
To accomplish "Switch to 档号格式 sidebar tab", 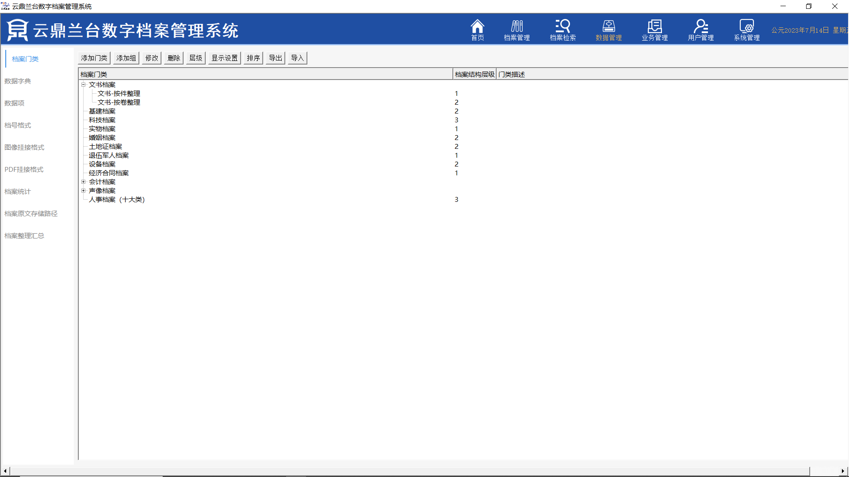I will pos(18,125).
